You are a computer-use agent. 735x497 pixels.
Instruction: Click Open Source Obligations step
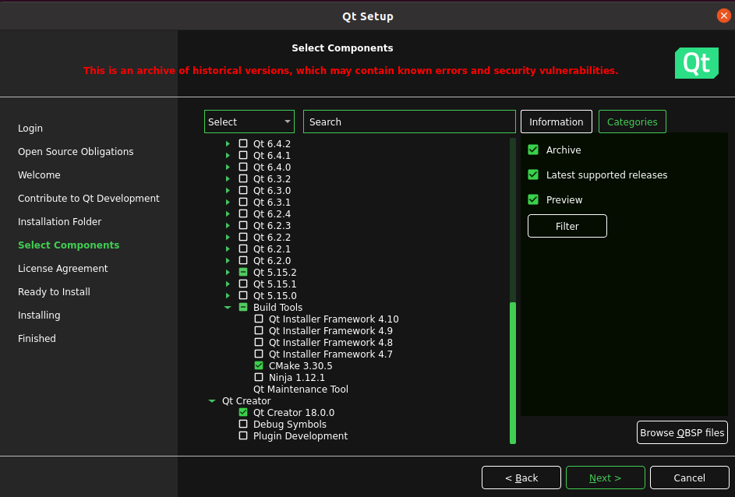(x=76, y=152)
